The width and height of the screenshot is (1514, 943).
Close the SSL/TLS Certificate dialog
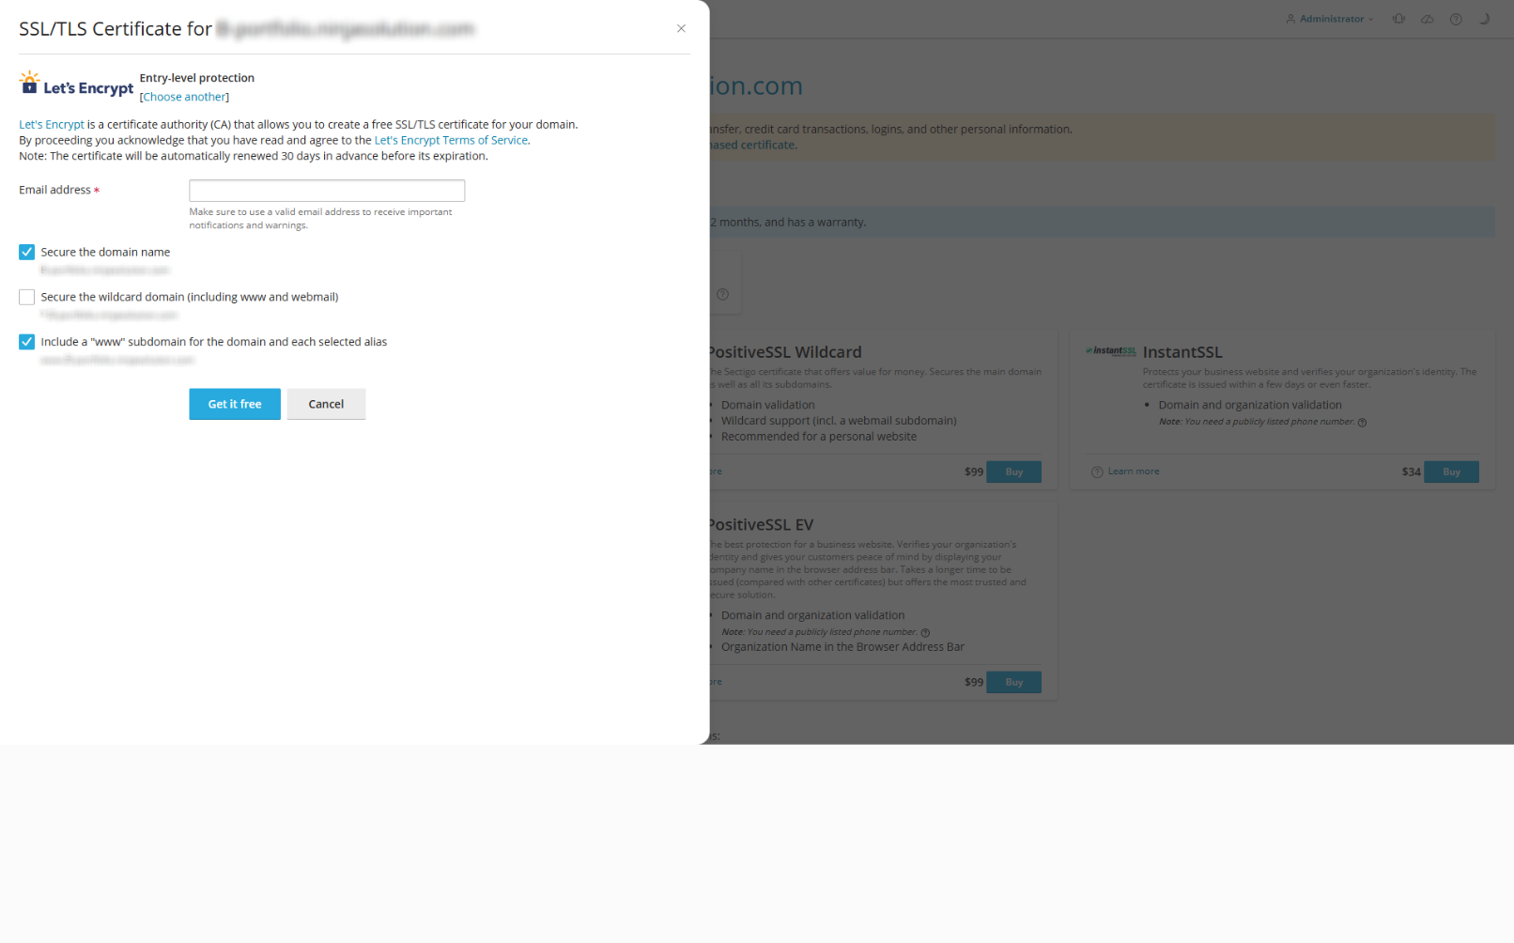pos(681,28)
